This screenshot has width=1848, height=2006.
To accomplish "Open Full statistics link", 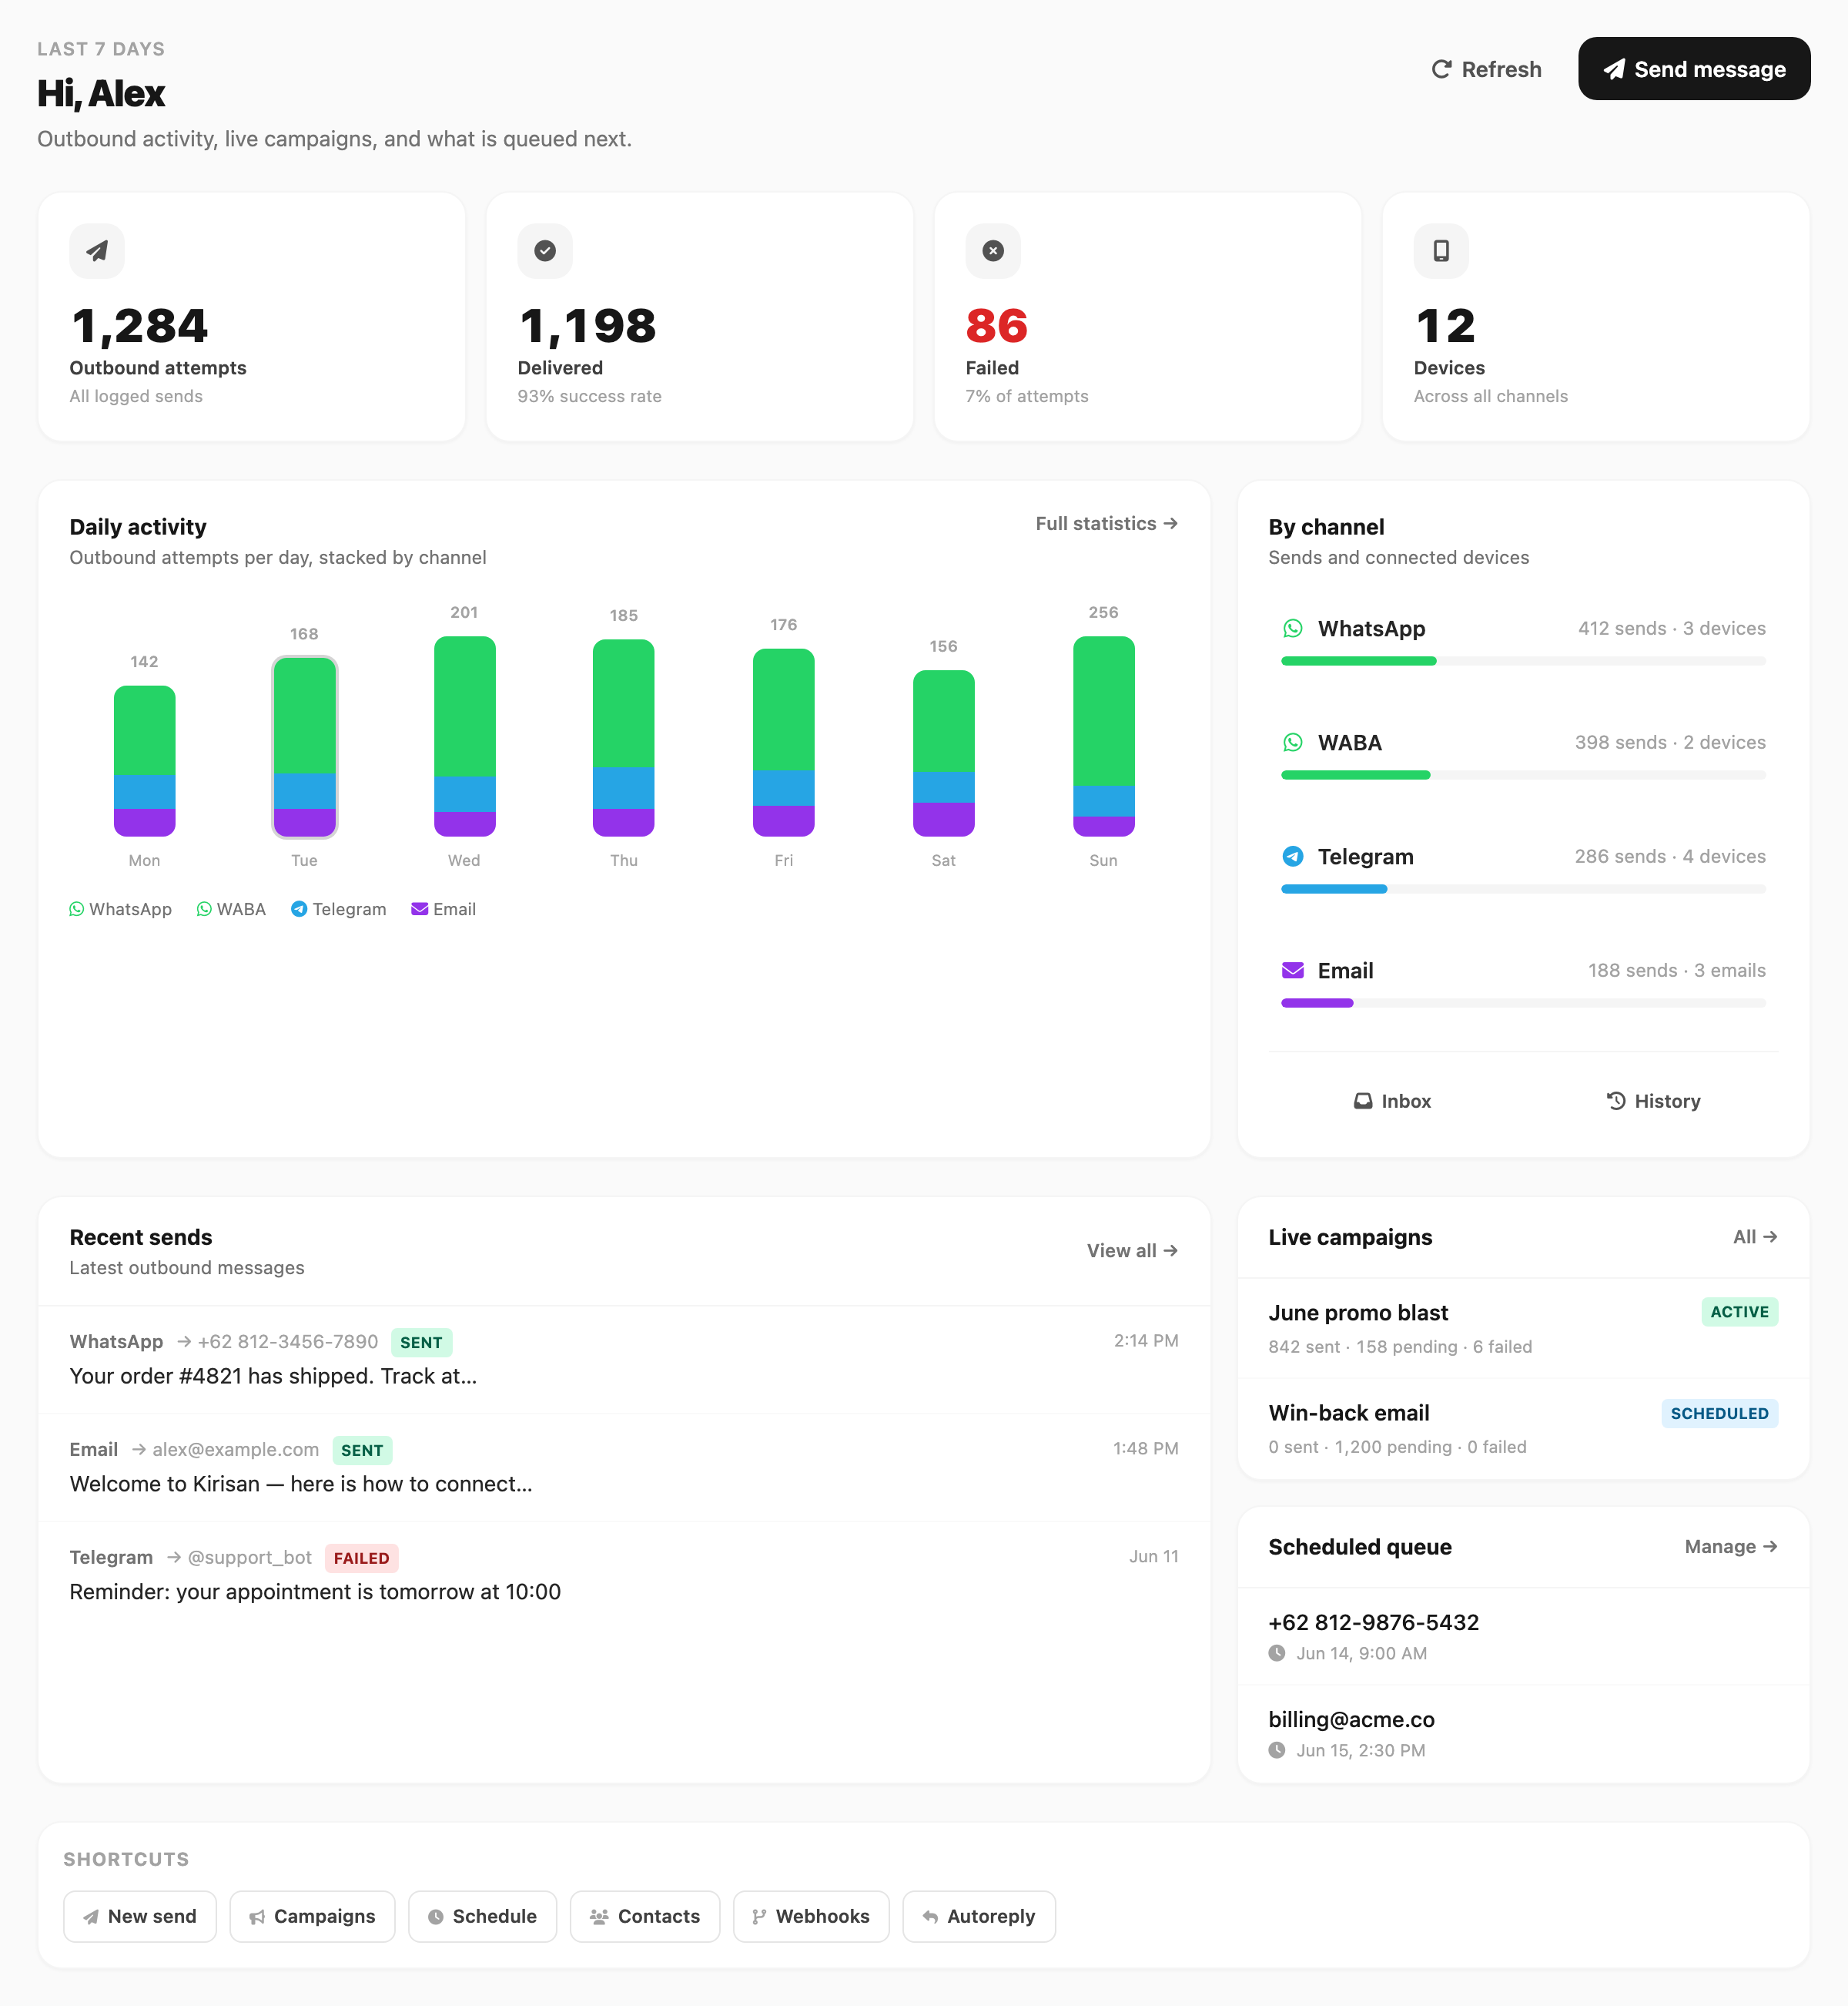I will (x=1106, y=523).
